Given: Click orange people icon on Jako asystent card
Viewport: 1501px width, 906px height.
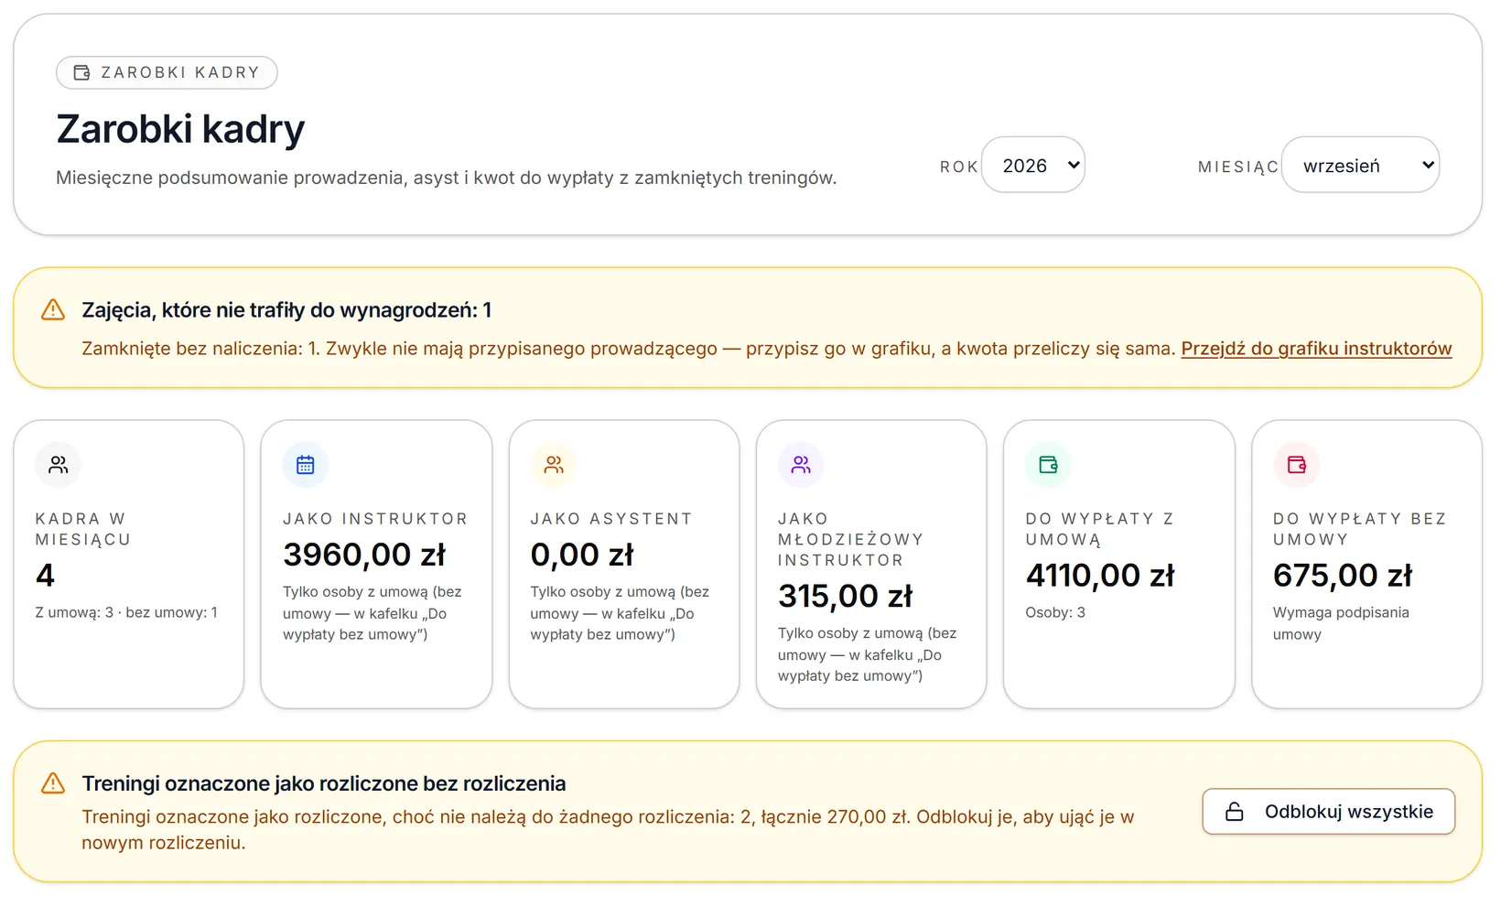Looking at the screenshot, I should click(x=554, y=465).
